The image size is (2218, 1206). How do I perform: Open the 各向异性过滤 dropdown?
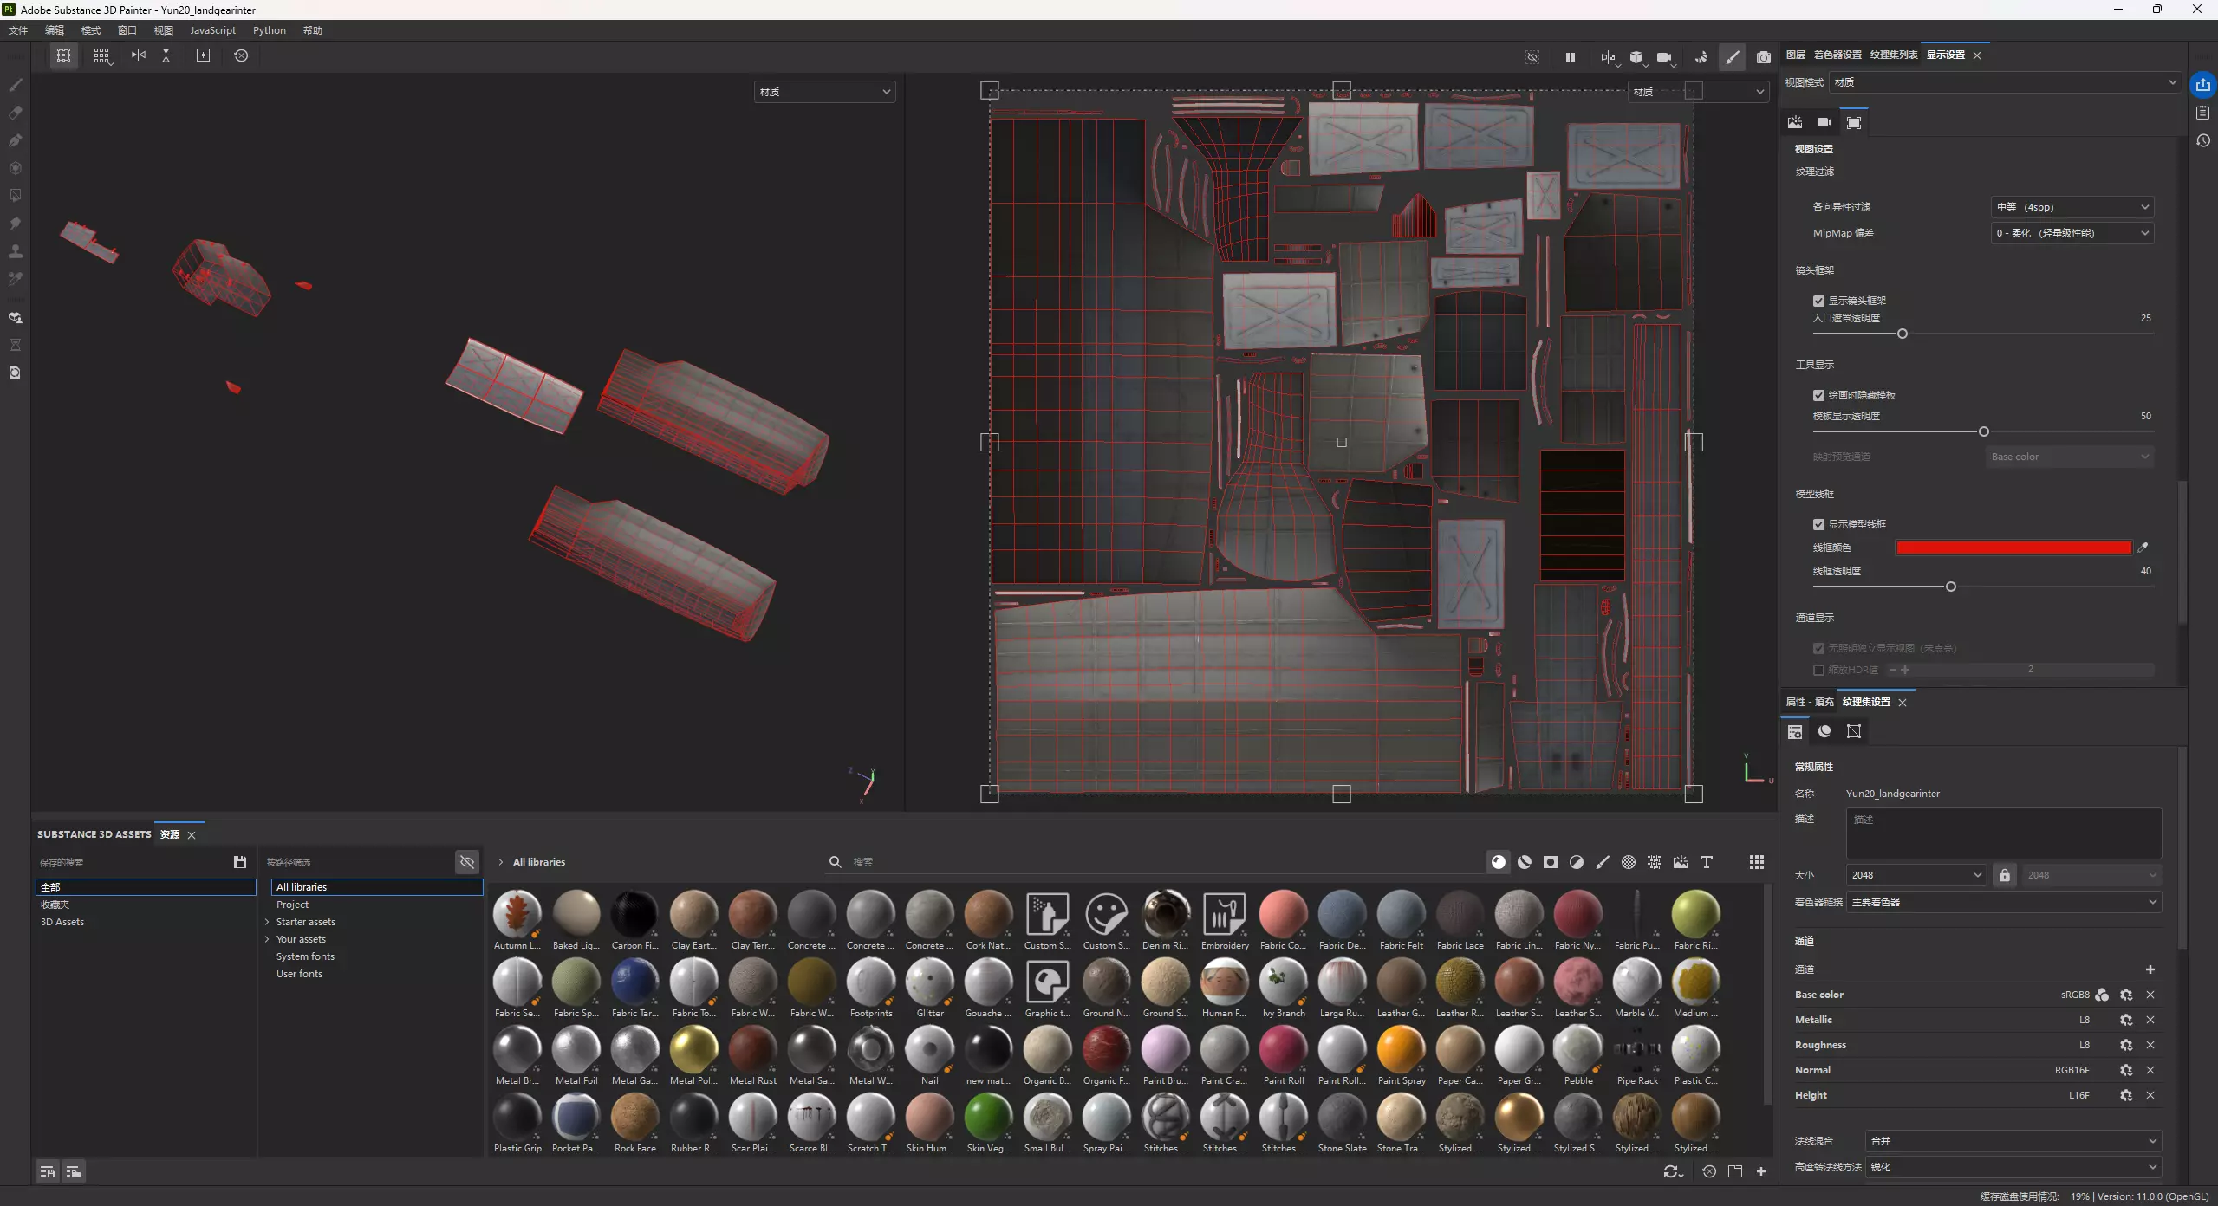(x=2072, y=207)
